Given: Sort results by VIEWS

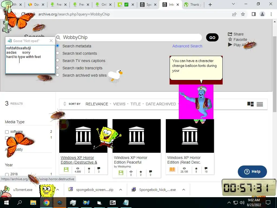Looking at the screenshot, I should pyautogui.click(x=119, y=104).
